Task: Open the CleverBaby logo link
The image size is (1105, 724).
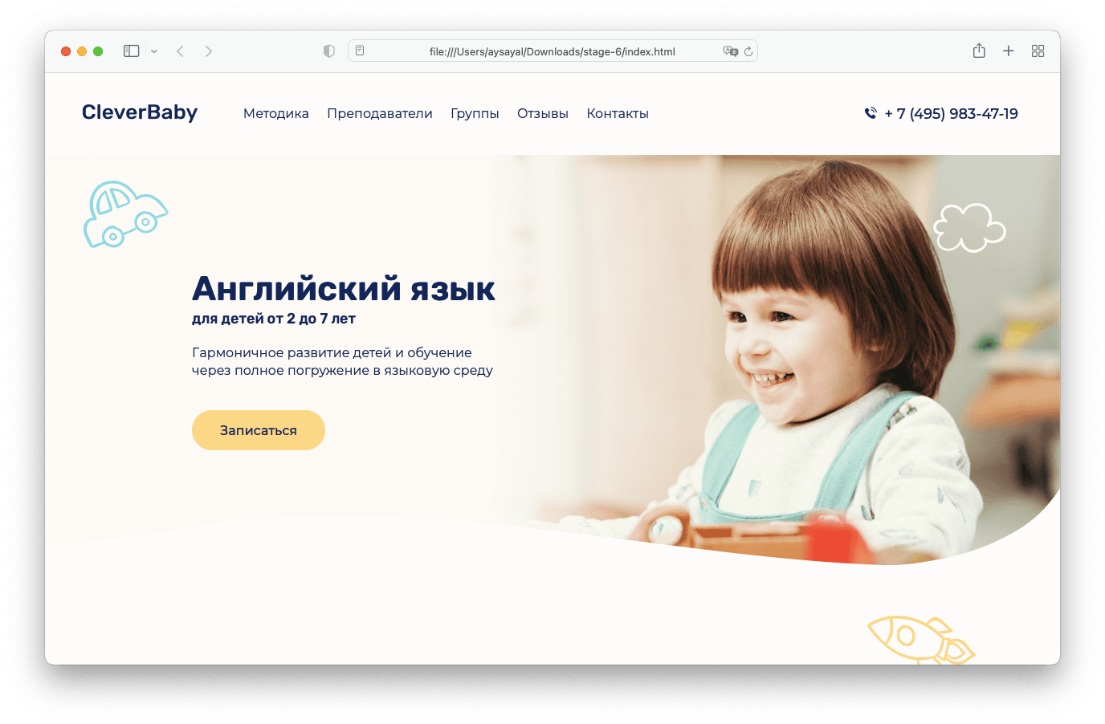Action: [x=140, y=112]
